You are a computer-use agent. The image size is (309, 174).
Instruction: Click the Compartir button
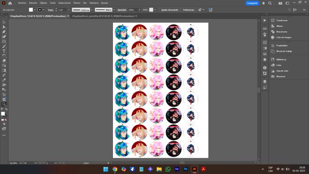(x=252, y=3)
